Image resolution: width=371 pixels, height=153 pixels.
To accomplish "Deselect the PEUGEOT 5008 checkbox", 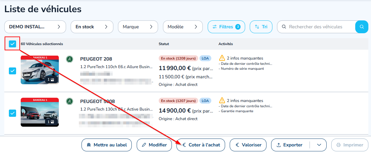I will (x=12, y=113).
